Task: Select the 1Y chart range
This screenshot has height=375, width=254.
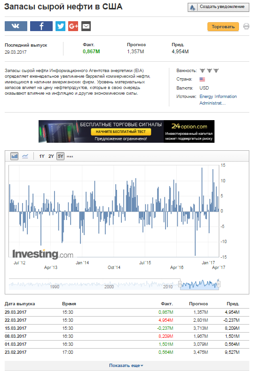Action: pyautogui.click(x=42, y=156)
